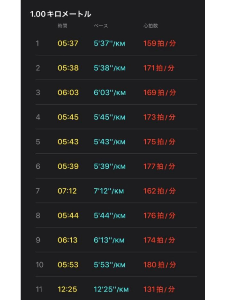Select the 159拍/分 heart rate in split 1
The height and width of the screenshot is (300, 225).
pos(159,43)
